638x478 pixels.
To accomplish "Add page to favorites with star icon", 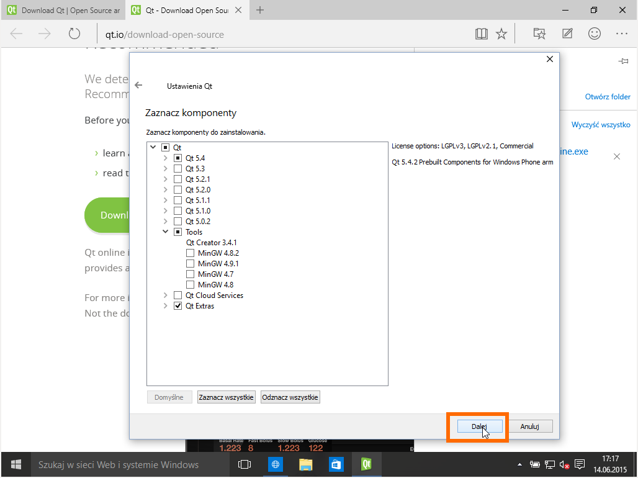I will click(x=501, y=34).
